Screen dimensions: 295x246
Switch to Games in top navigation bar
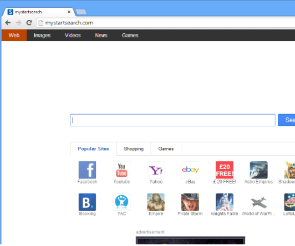[x=130, y=35]
